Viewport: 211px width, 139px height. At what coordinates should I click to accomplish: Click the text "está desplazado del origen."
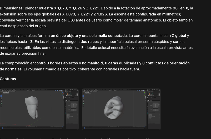tap(23, 26)
